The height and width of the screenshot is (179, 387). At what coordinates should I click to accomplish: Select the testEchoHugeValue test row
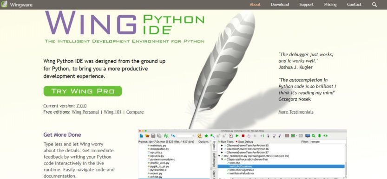pyautogui.click(x=241, y=170)
